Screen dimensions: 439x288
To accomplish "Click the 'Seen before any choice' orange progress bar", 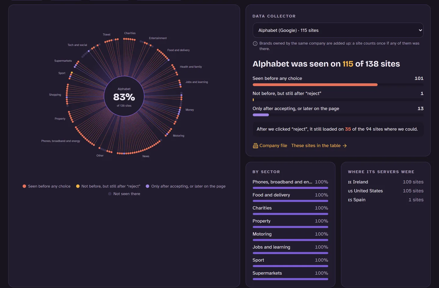I will click(x=315, y=85).
